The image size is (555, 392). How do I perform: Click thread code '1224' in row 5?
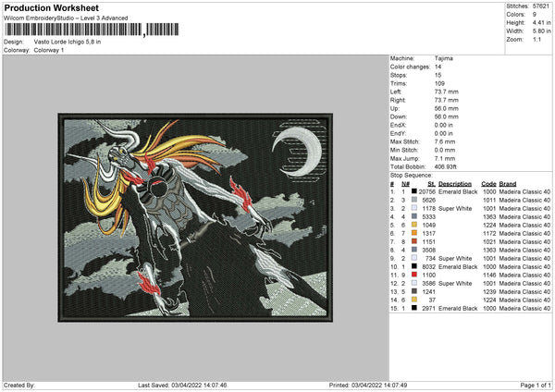489,225
